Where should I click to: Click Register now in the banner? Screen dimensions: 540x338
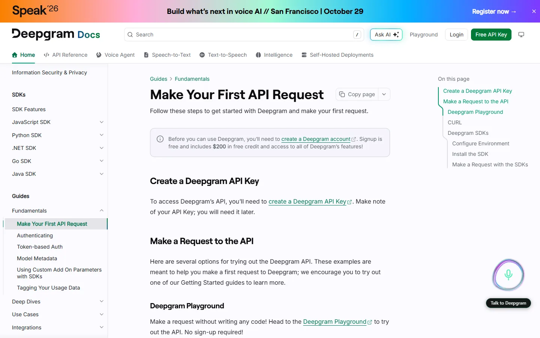click(x=494, y=12)
